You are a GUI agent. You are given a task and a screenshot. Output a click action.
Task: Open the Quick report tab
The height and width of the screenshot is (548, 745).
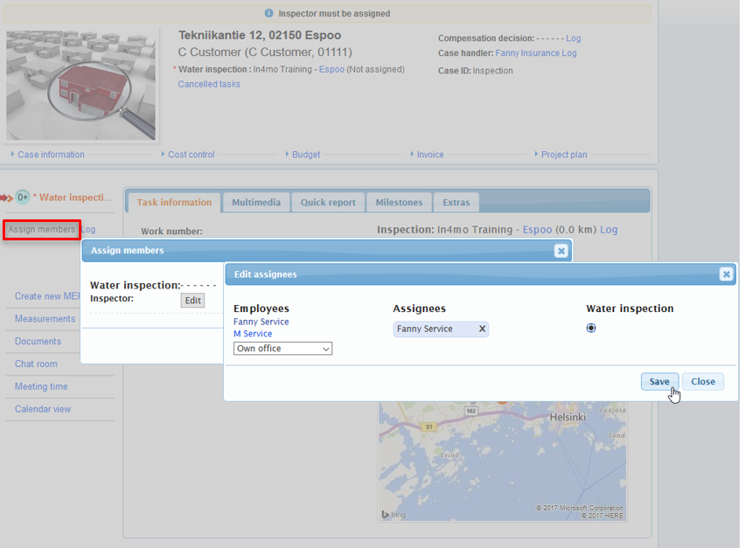(x=328, y=202)
